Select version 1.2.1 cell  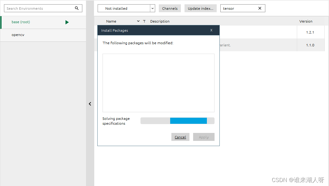310,32
